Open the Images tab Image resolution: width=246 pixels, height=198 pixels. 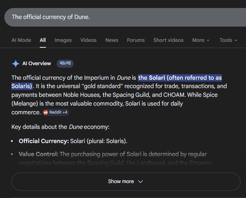[63, 40]
